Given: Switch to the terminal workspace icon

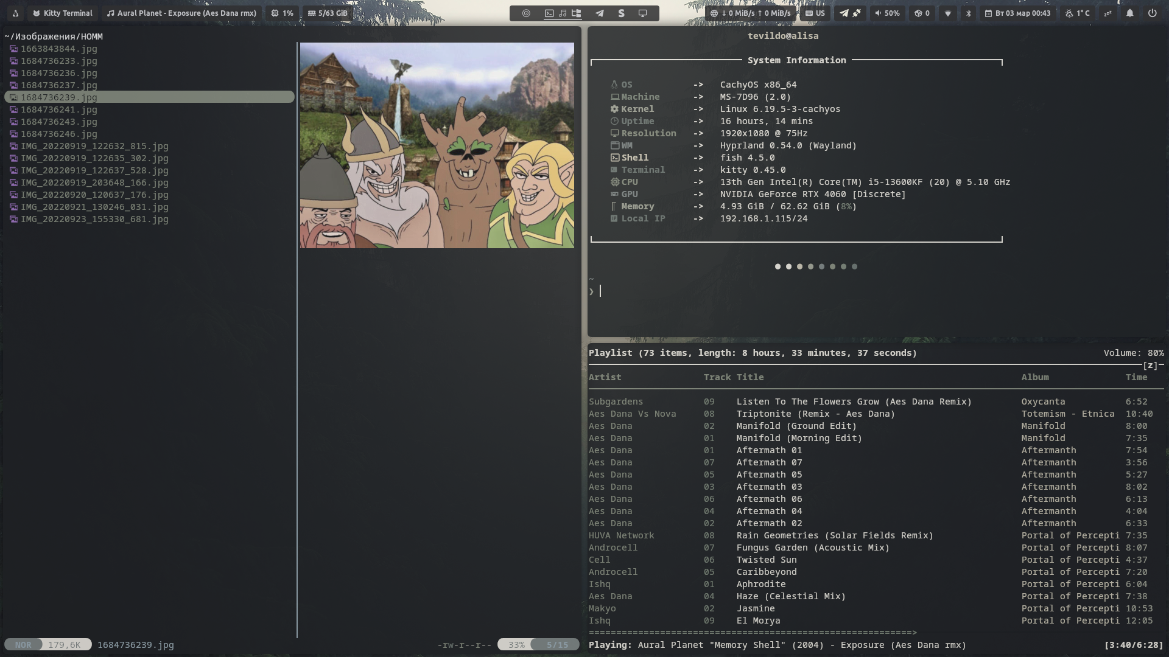Looking at the screenshot, I should tap(549, 13).
